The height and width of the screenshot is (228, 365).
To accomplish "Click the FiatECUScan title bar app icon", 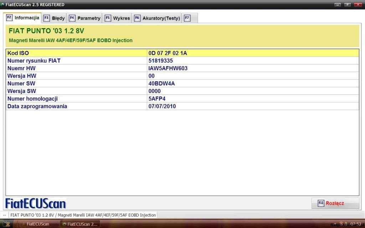I will point(2,4).
